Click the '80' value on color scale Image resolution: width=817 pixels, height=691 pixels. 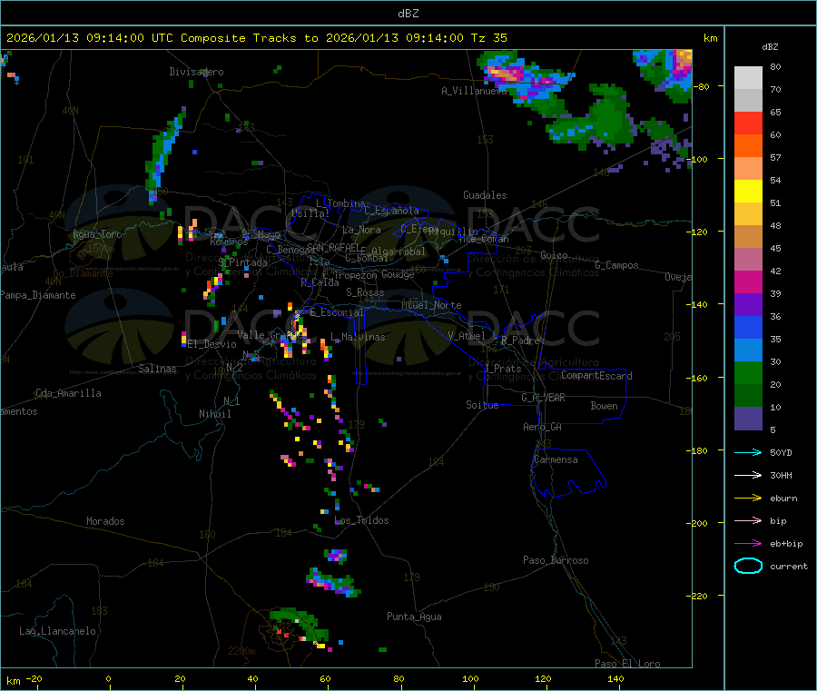point(775,66)
